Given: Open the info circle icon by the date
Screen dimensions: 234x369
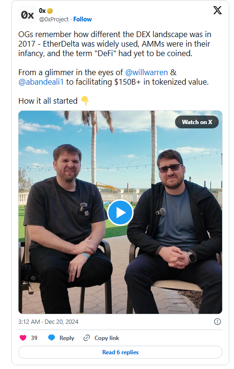Looking at the screenshot, I should pos(217,322).
